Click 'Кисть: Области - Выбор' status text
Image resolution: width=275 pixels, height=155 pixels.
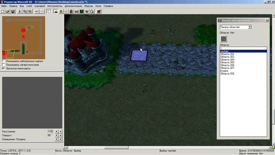pyautogui.click(x=68, y=151)
